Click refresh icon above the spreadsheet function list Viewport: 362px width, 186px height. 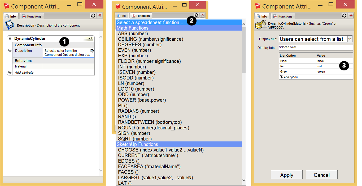[x=196, y=15]
